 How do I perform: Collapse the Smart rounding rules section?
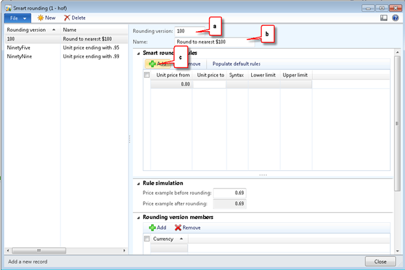137,52
